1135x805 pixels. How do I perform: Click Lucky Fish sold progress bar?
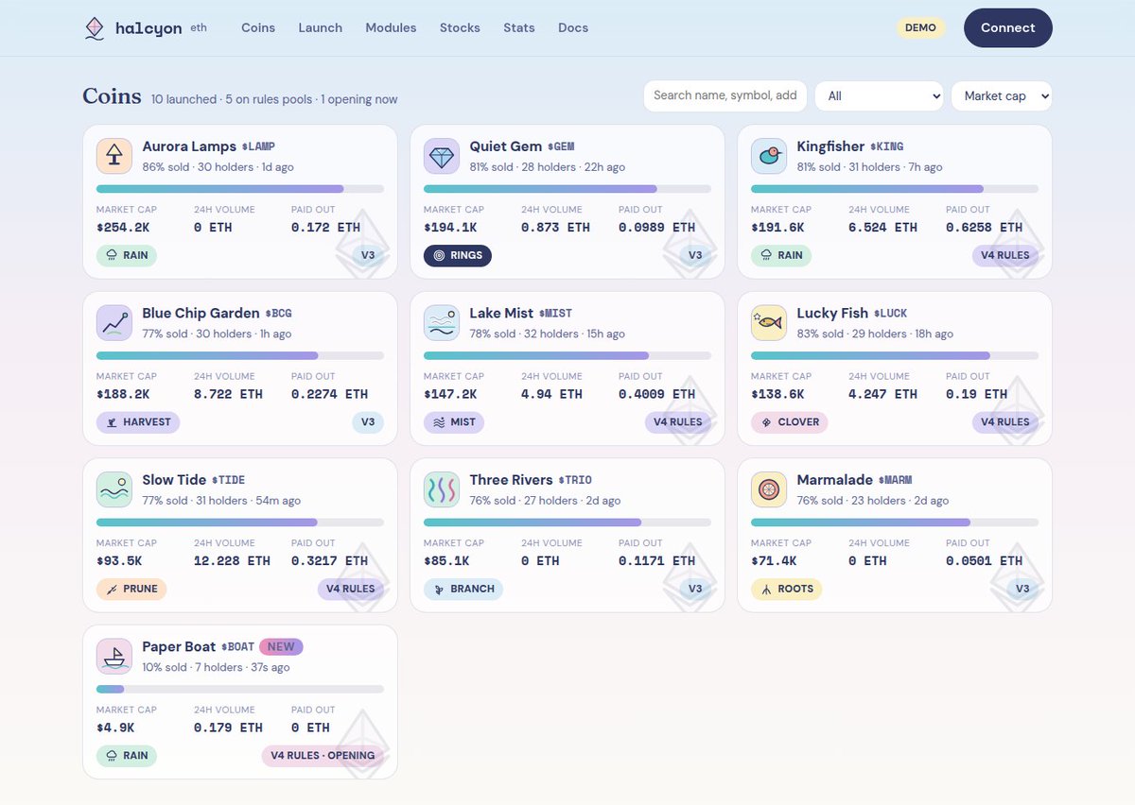(895, 355)
